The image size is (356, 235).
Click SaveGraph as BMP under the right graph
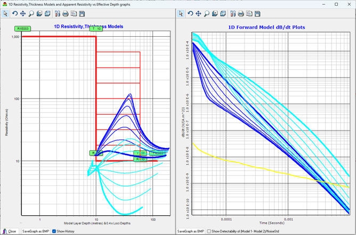click(191, 231)
